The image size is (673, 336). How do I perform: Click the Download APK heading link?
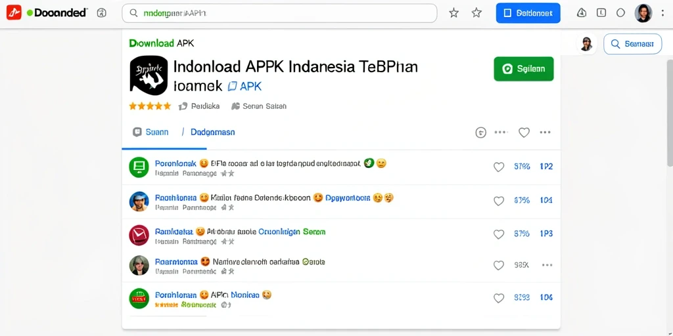pyautogui.click(x=162, y=43)
